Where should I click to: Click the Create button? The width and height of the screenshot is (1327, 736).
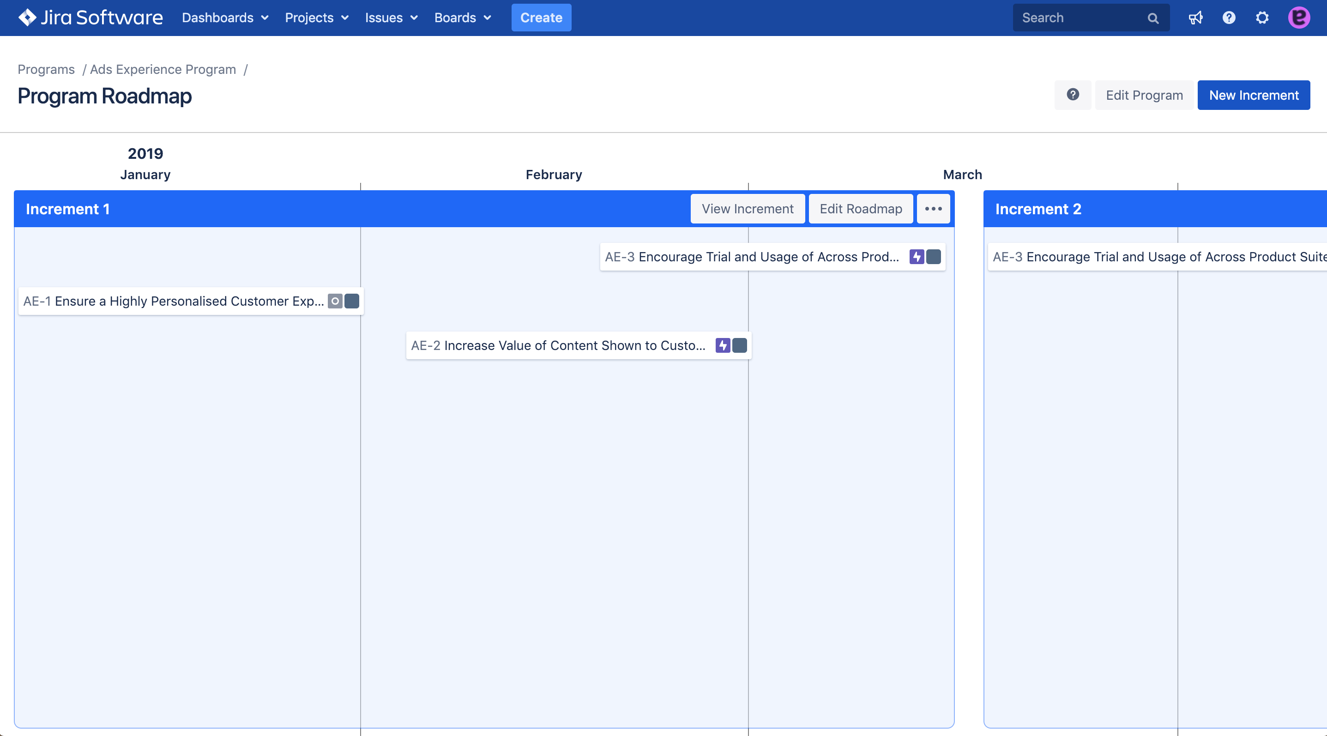tap(541, 18)
